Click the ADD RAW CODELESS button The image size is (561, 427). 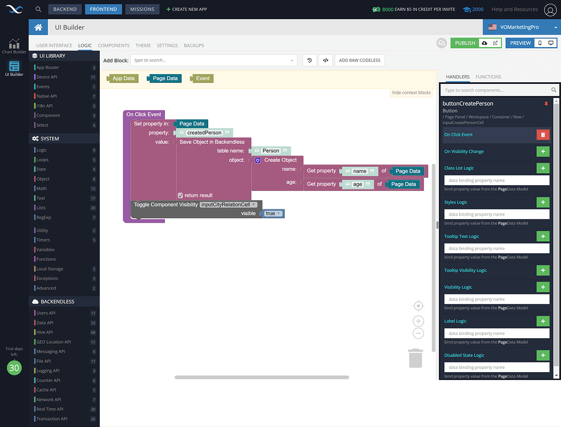(x=360, y=60)
